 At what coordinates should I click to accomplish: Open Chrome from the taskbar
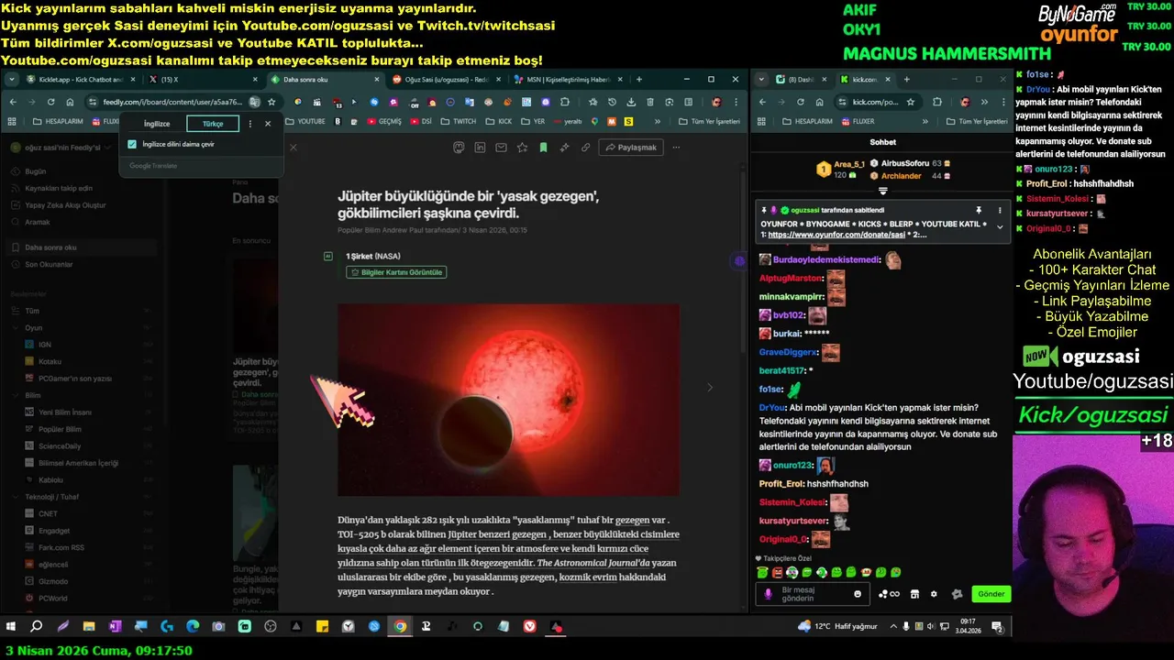[x=400, y=626]
